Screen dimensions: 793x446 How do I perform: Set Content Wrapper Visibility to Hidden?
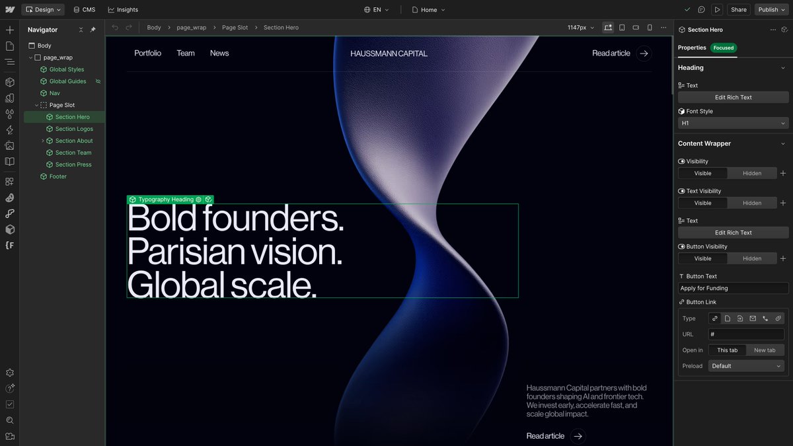(x=752, y=173)
